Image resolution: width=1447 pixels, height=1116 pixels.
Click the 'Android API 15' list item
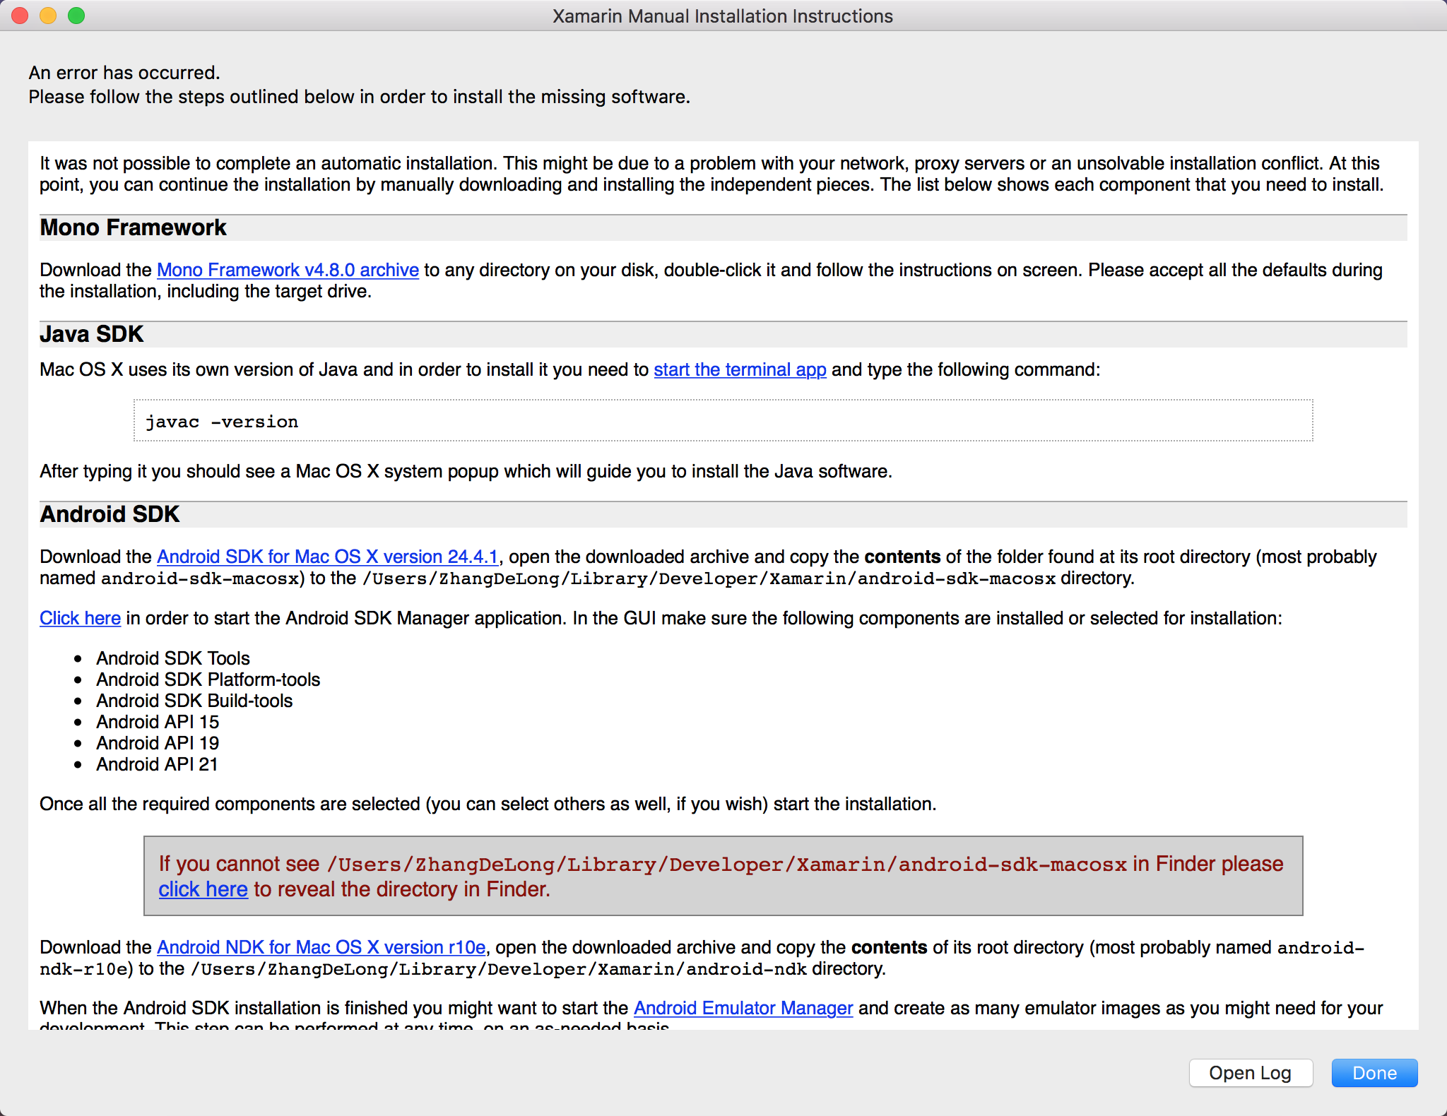point(158,722)
